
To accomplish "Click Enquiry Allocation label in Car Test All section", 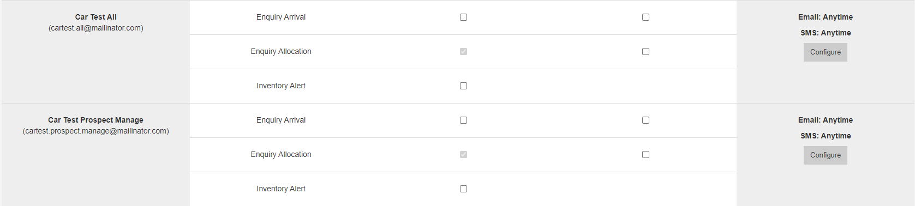I will [281, 51].
